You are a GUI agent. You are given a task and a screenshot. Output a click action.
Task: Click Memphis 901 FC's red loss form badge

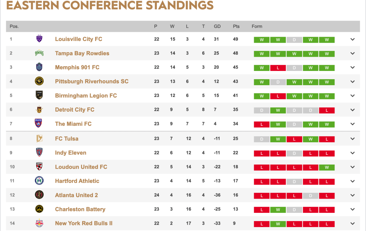point(278,68)
